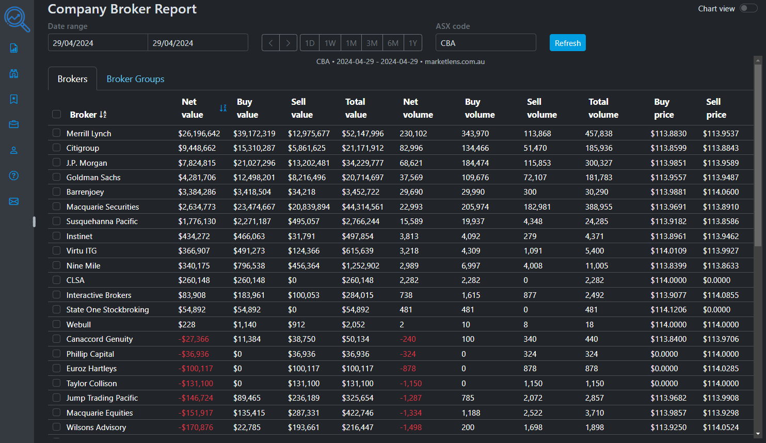Screen dimensions: 766x443
Task: Tick the Susquehanna Pacific checkbox
Action: click(x=57, y=221)
